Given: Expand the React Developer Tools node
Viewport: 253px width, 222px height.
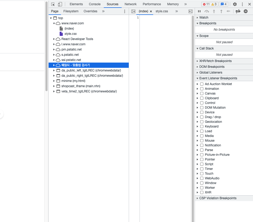Looking at the screenshot, I should click(x=54, y=39).
